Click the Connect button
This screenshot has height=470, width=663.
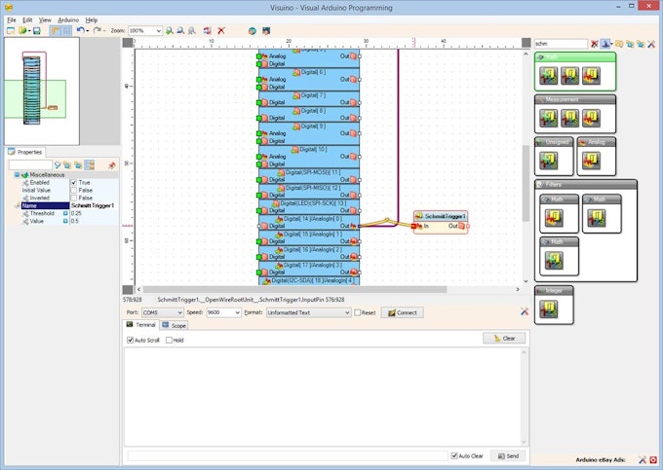tap(402, 312)
